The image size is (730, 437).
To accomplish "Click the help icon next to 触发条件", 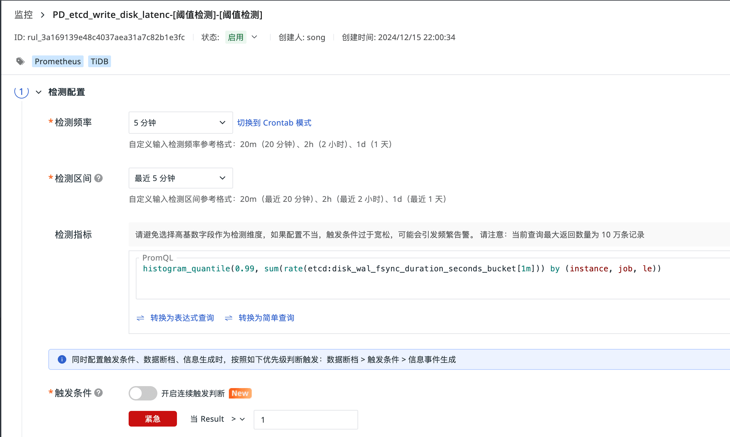I will click(98, 393).
